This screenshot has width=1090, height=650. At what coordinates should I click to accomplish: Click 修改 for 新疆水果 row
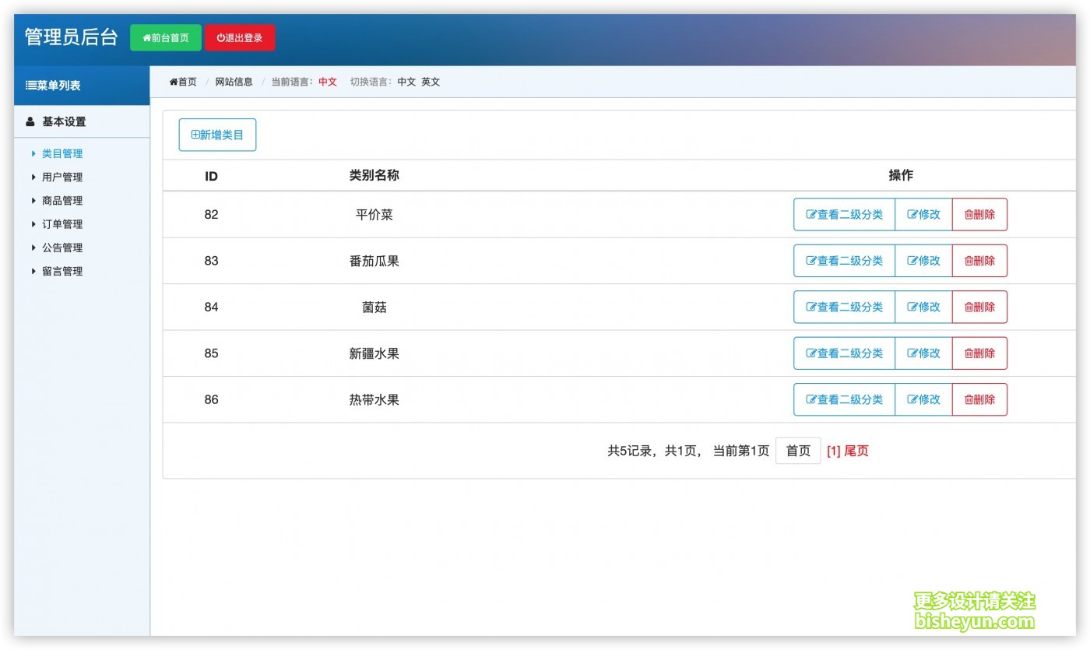923,353
